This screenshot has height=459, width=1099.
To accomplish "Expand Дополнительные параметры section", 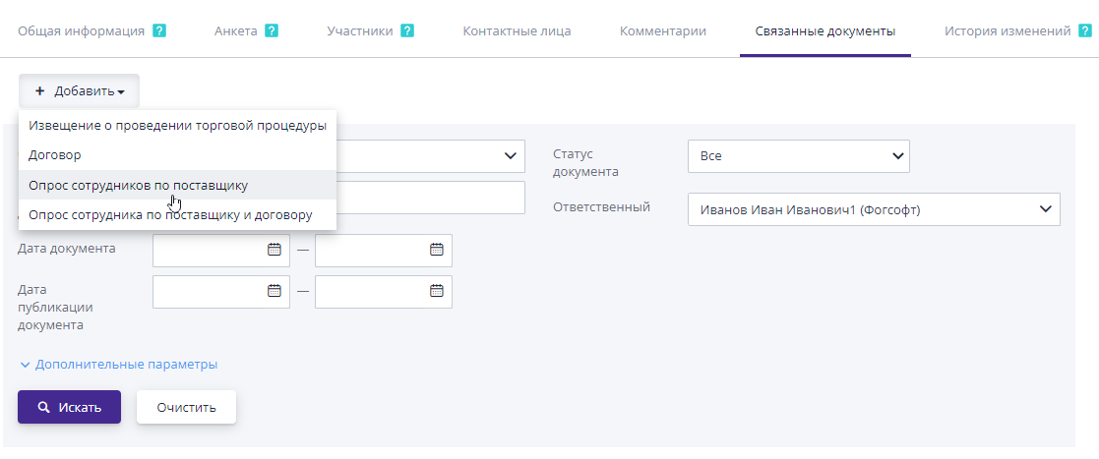I will pyautogui.click(x=118, y=365).
